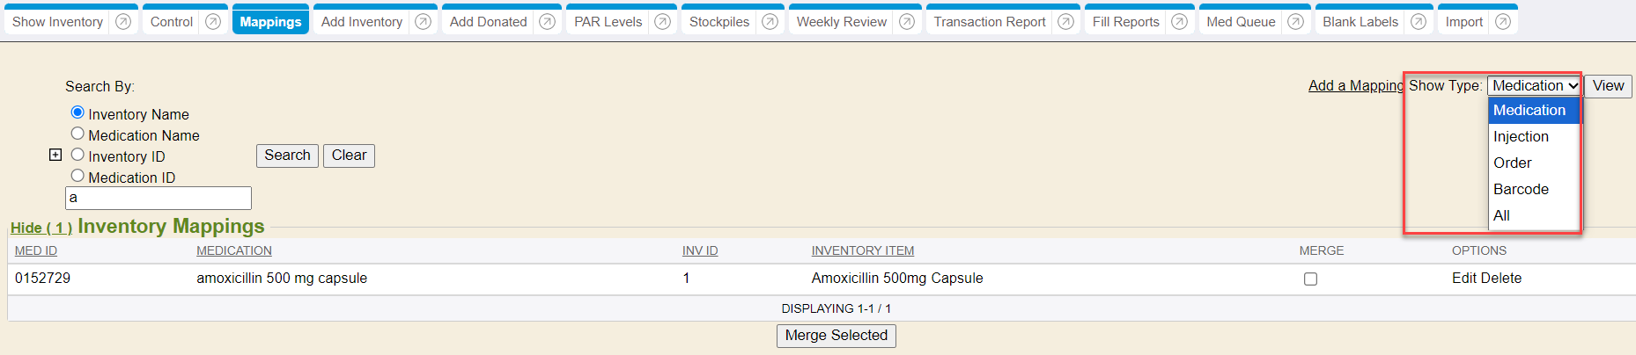Open the Add Donated tab
The height and width of the screenshot is (355, 1636).
point(488,22)
